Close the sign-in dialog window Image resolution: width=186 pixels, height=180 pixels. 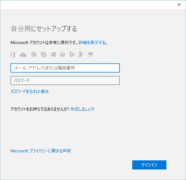[x=179, y=5]
